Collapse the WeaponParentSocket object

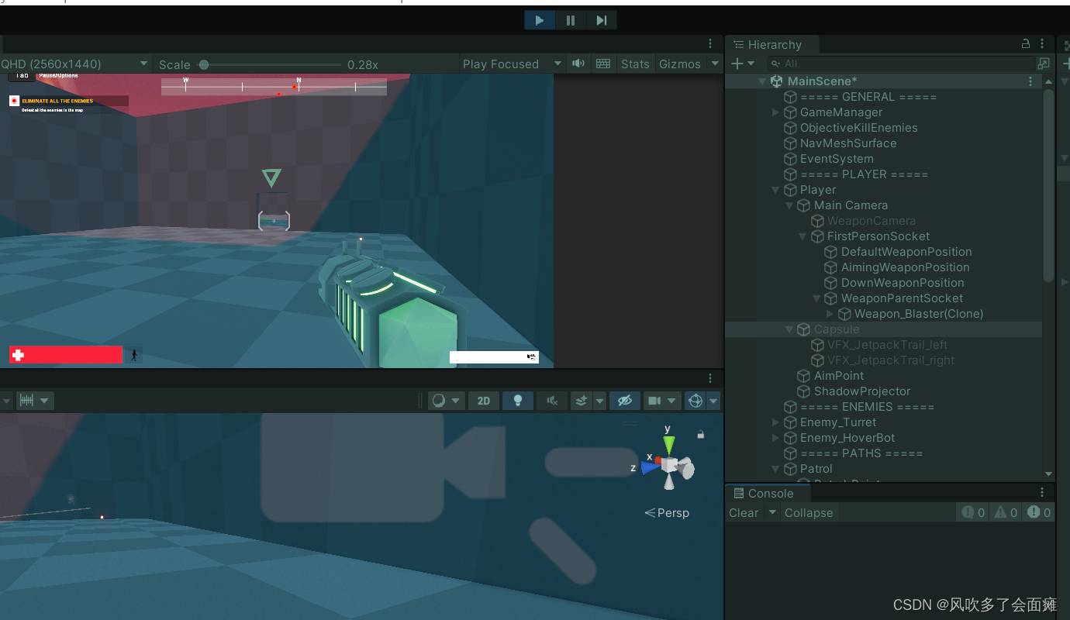(x=816, y=298)
